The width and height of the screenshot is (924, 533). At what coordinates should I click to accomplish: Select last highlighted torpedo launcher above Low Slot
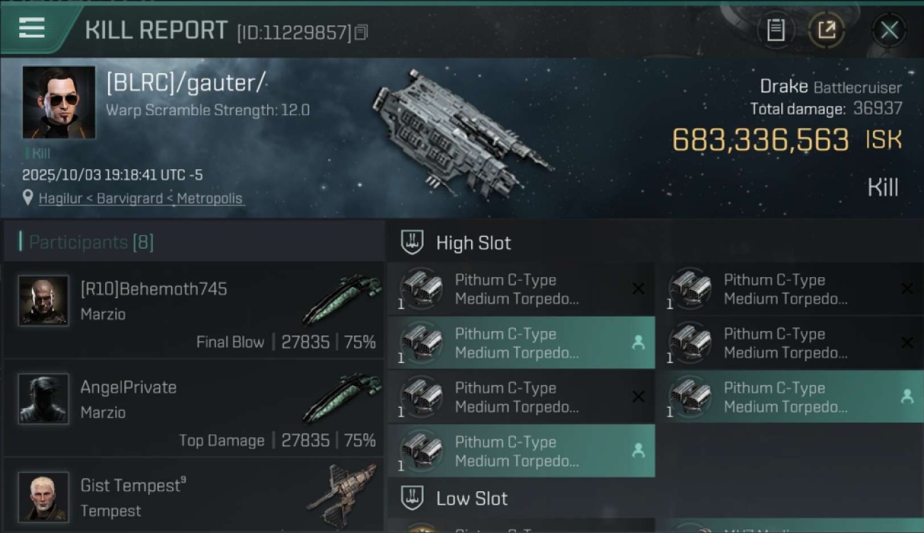pyautogui.click(x=521, y=451)
